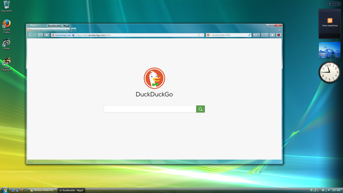Click the sidebar previous gadgets arrow
This screenshot has height=193, width=343.
pos(335,4)
